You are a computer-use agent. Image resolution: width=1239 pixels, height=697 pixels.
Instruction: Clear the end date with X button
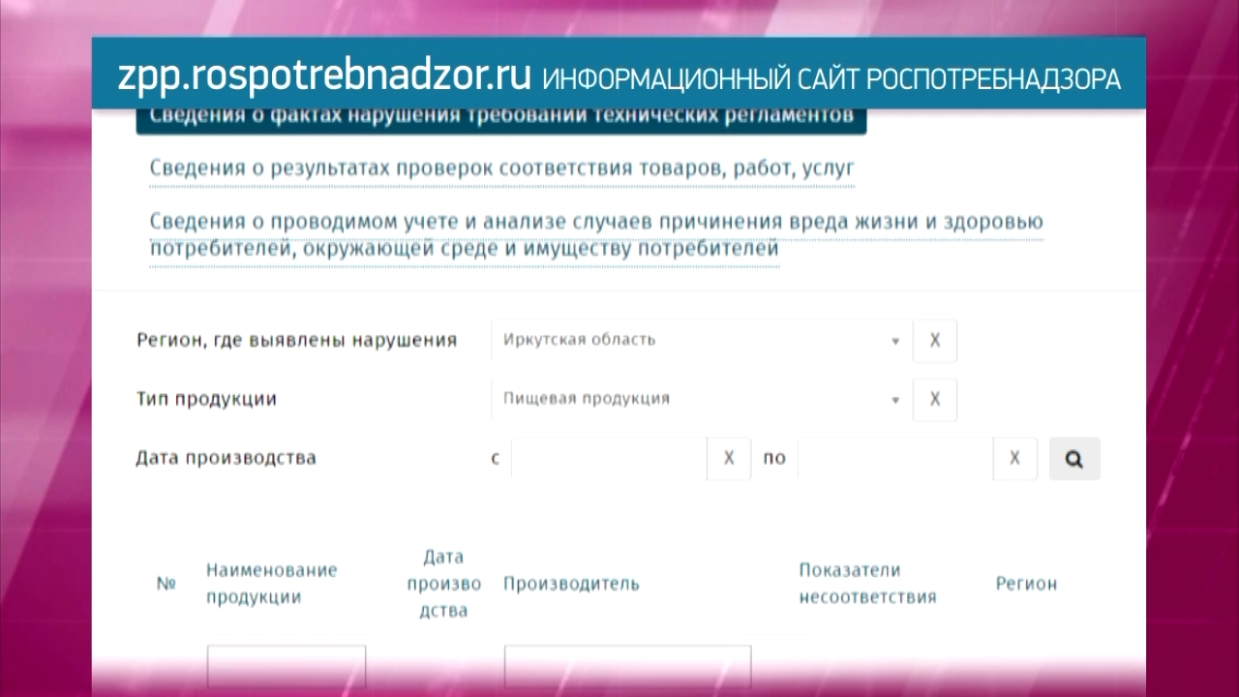pos(1014,458)
